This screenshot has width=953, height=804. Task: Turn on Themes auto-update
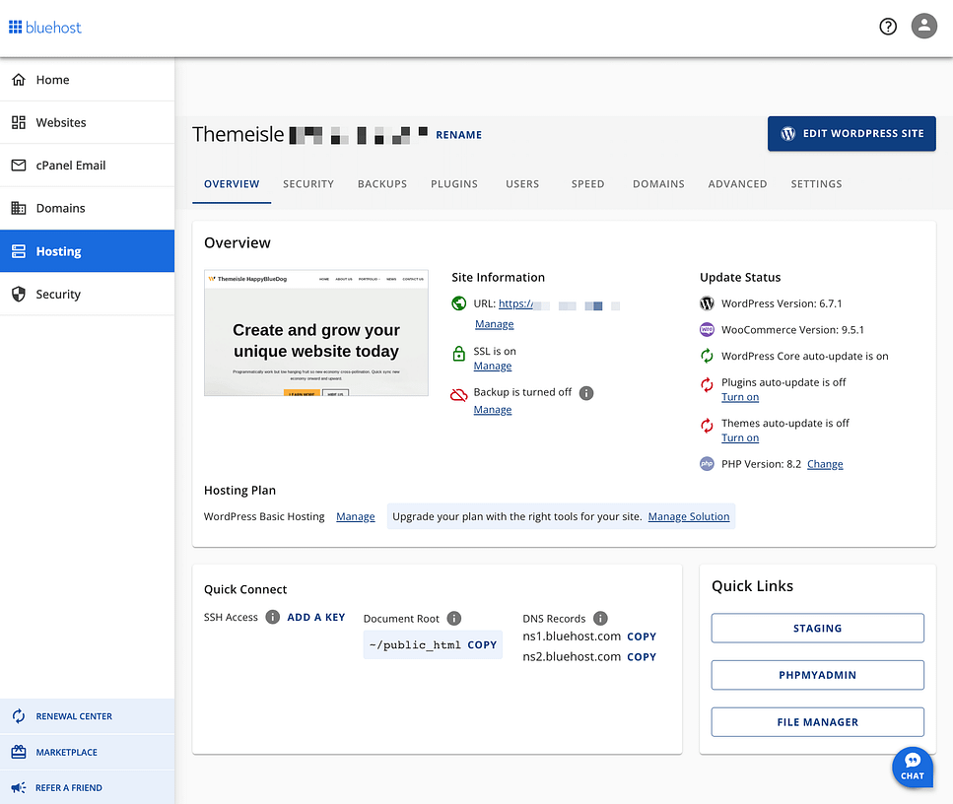[740, 438]
